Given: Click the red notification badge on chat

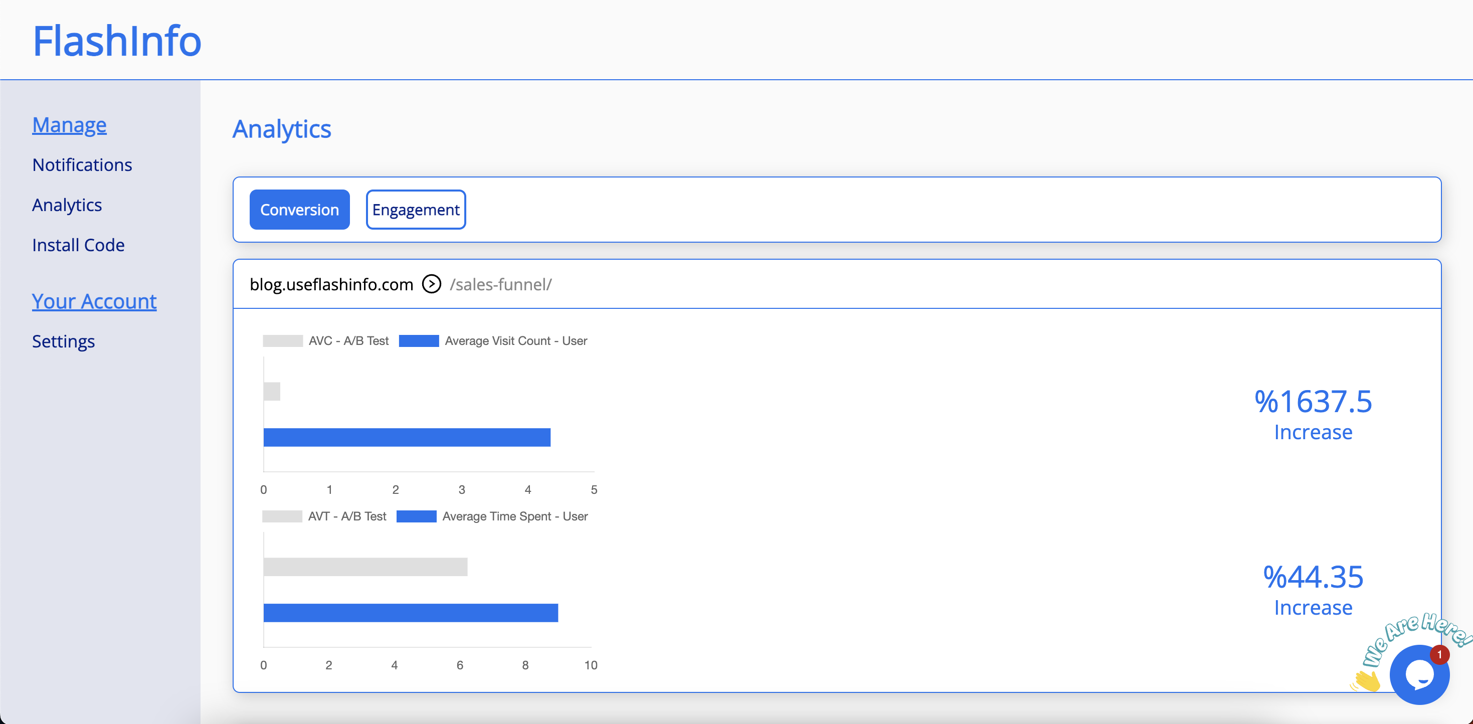Looking at the screenshot, I should coord(1439,655).
